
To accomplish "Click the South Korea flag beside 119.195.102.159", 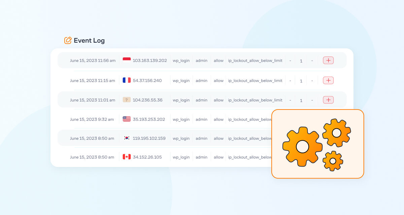I will click(127, 138).
